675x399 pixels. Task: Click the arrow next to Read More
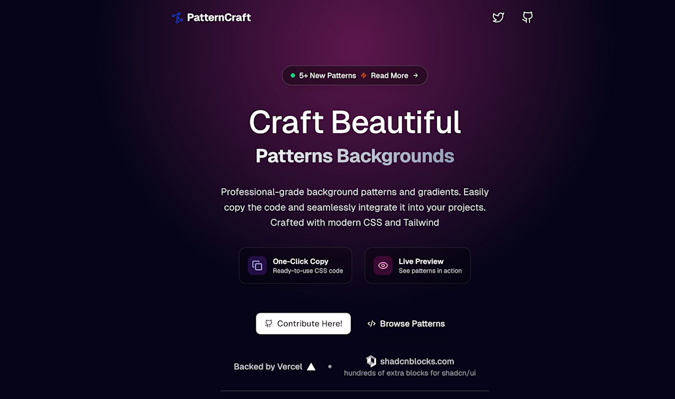pyautogui.click(x=415, y=75)
